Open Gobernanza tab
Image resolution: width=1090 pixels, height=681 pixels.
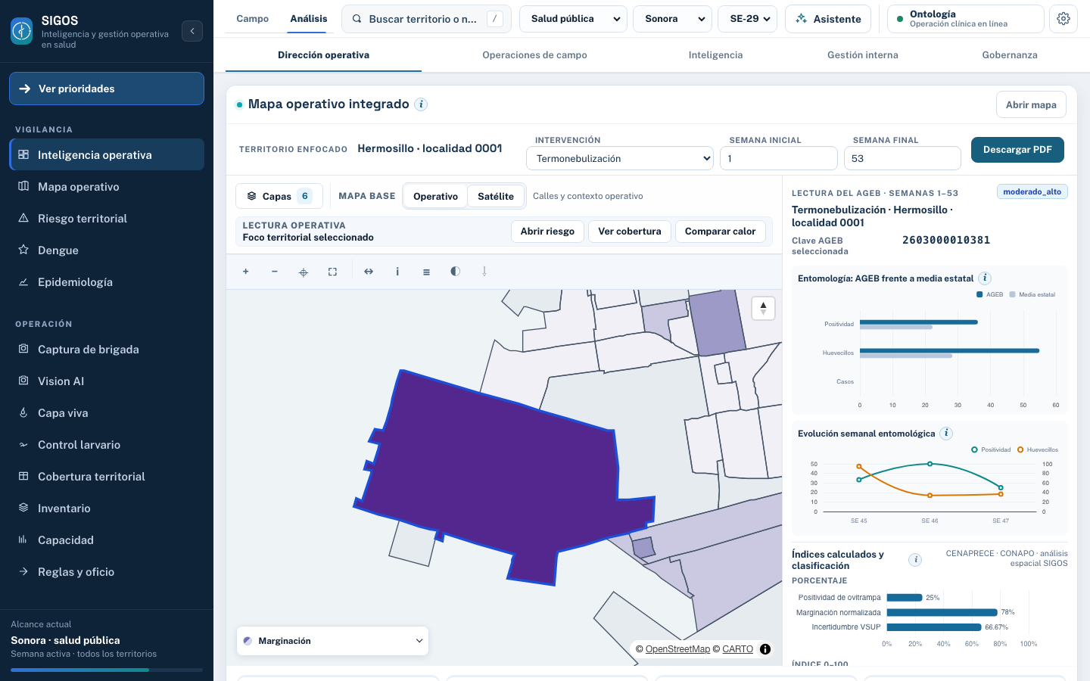1010,55
